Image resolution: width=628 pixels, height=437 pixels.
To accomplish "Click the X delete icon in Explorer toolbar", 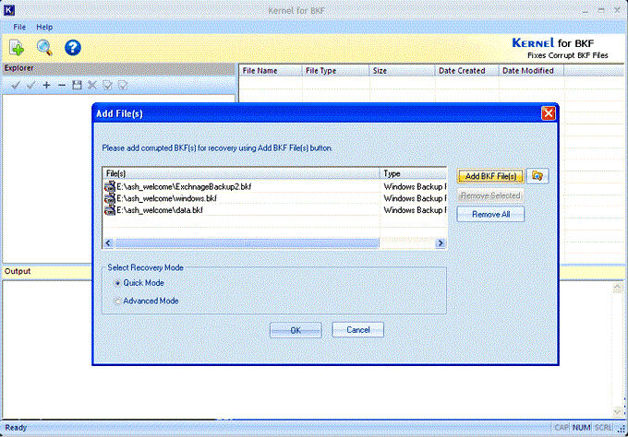I will coord(92,85).
